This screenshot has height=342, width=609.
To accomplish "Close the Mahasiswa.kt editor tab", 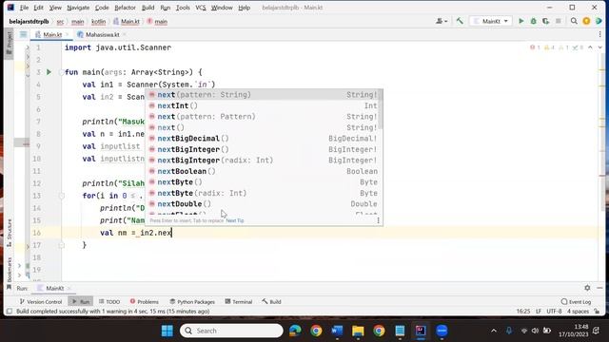I will click(125, 34).
